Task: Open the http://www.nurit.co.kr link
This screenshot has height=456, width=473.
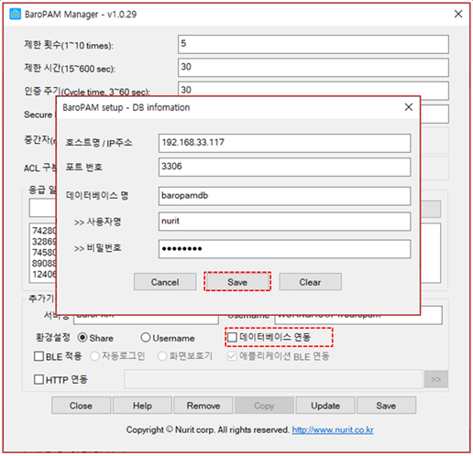Action: point(333,429)
